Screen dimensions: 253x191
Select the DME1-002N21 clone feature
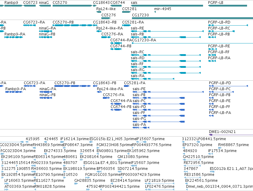tap(231, 135)
